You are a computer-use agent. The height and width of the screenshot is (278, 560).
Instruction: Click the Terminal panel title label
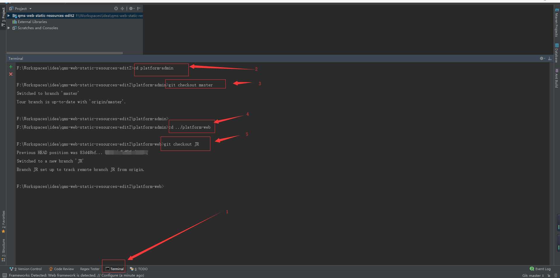[16, 58]
